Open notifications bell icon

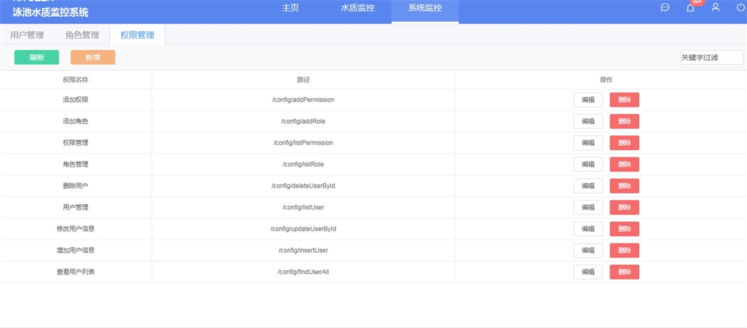[x=690, y=8]
